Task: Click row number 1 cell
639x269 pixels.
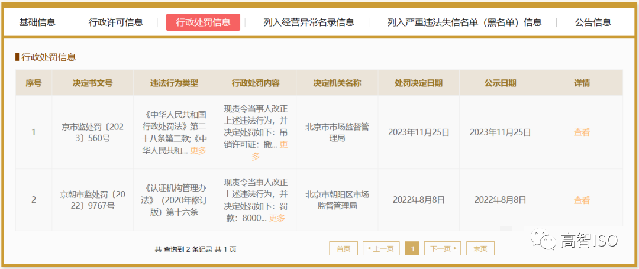Action: (34, 132)
